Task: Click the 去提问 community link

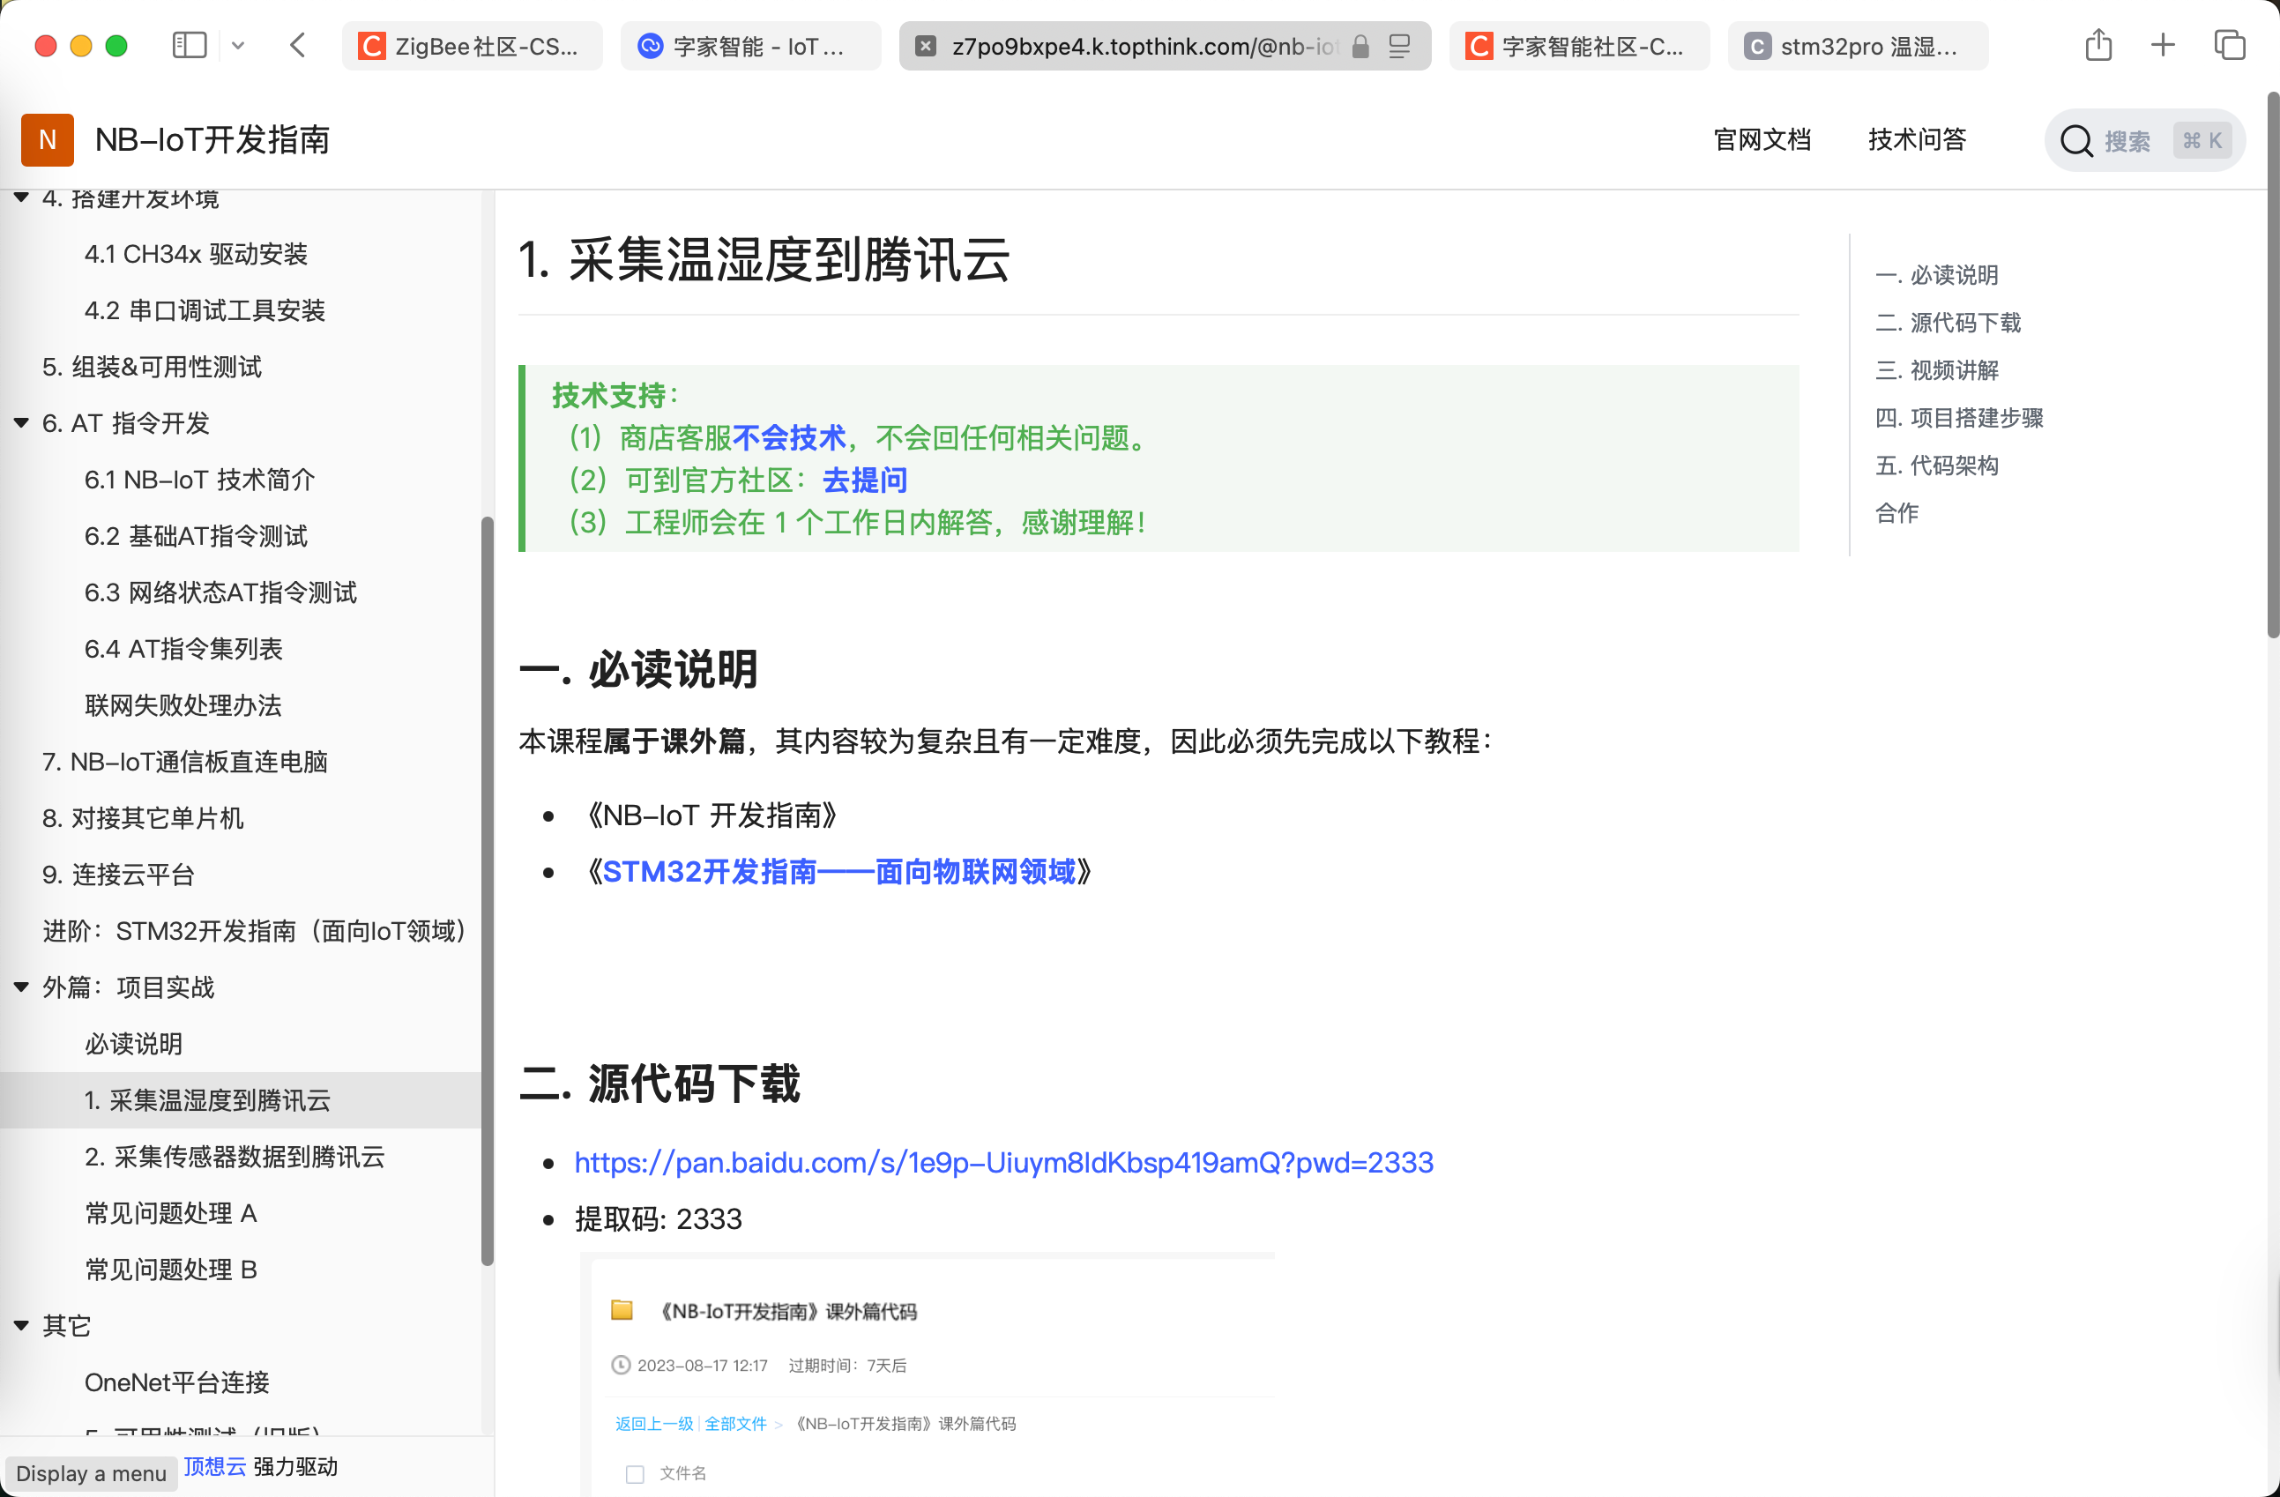Action: (864, 480)
